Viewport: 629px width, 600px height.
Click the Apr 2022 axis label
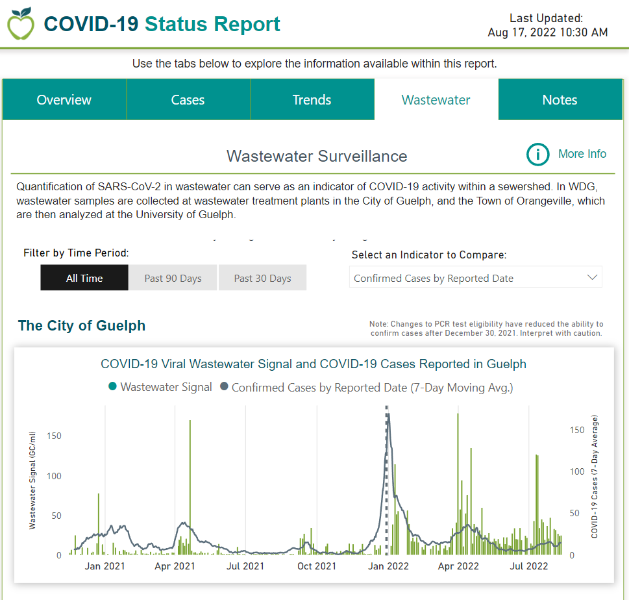[458, 566]
